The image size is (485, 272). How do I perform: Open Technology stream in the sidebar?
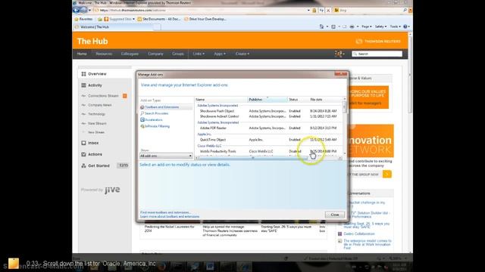[96, 114]
